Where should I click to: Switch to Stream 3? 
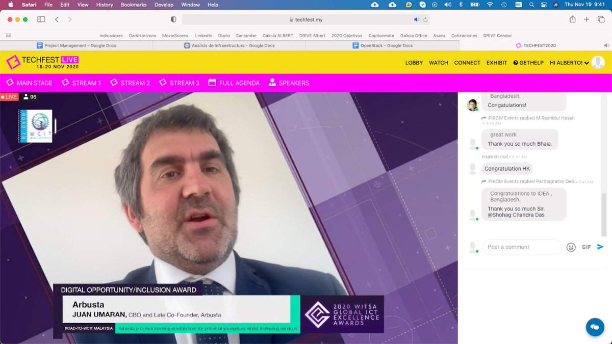click(x=179, y=83)
